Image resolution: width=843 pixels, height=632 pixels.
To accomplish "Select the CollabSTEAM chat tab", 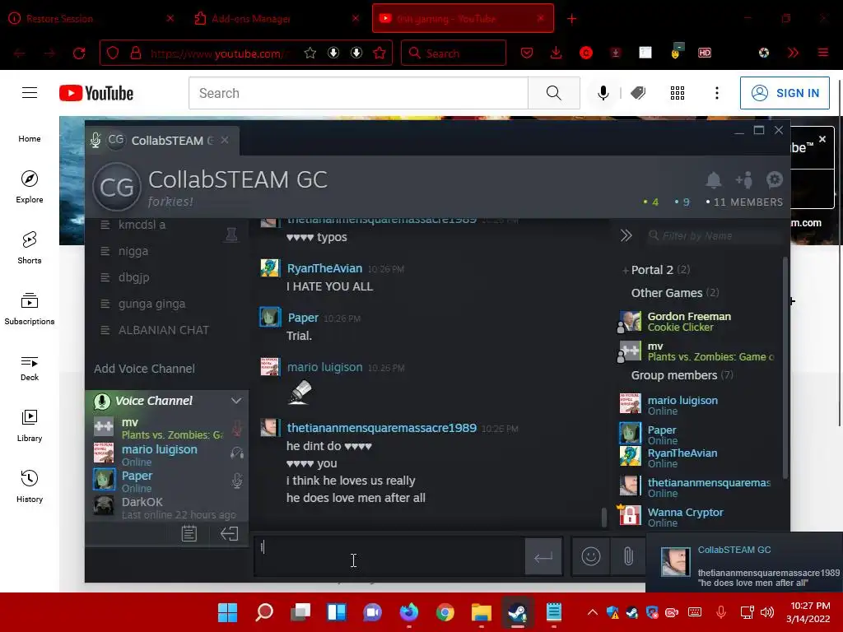I will pos(161,141).
